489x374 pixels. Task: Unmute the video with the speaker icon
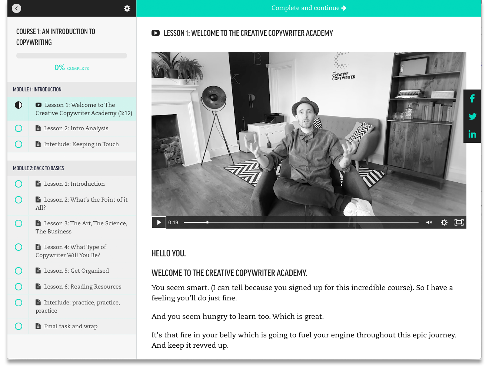pyautogui.click(x=429, y=222)
